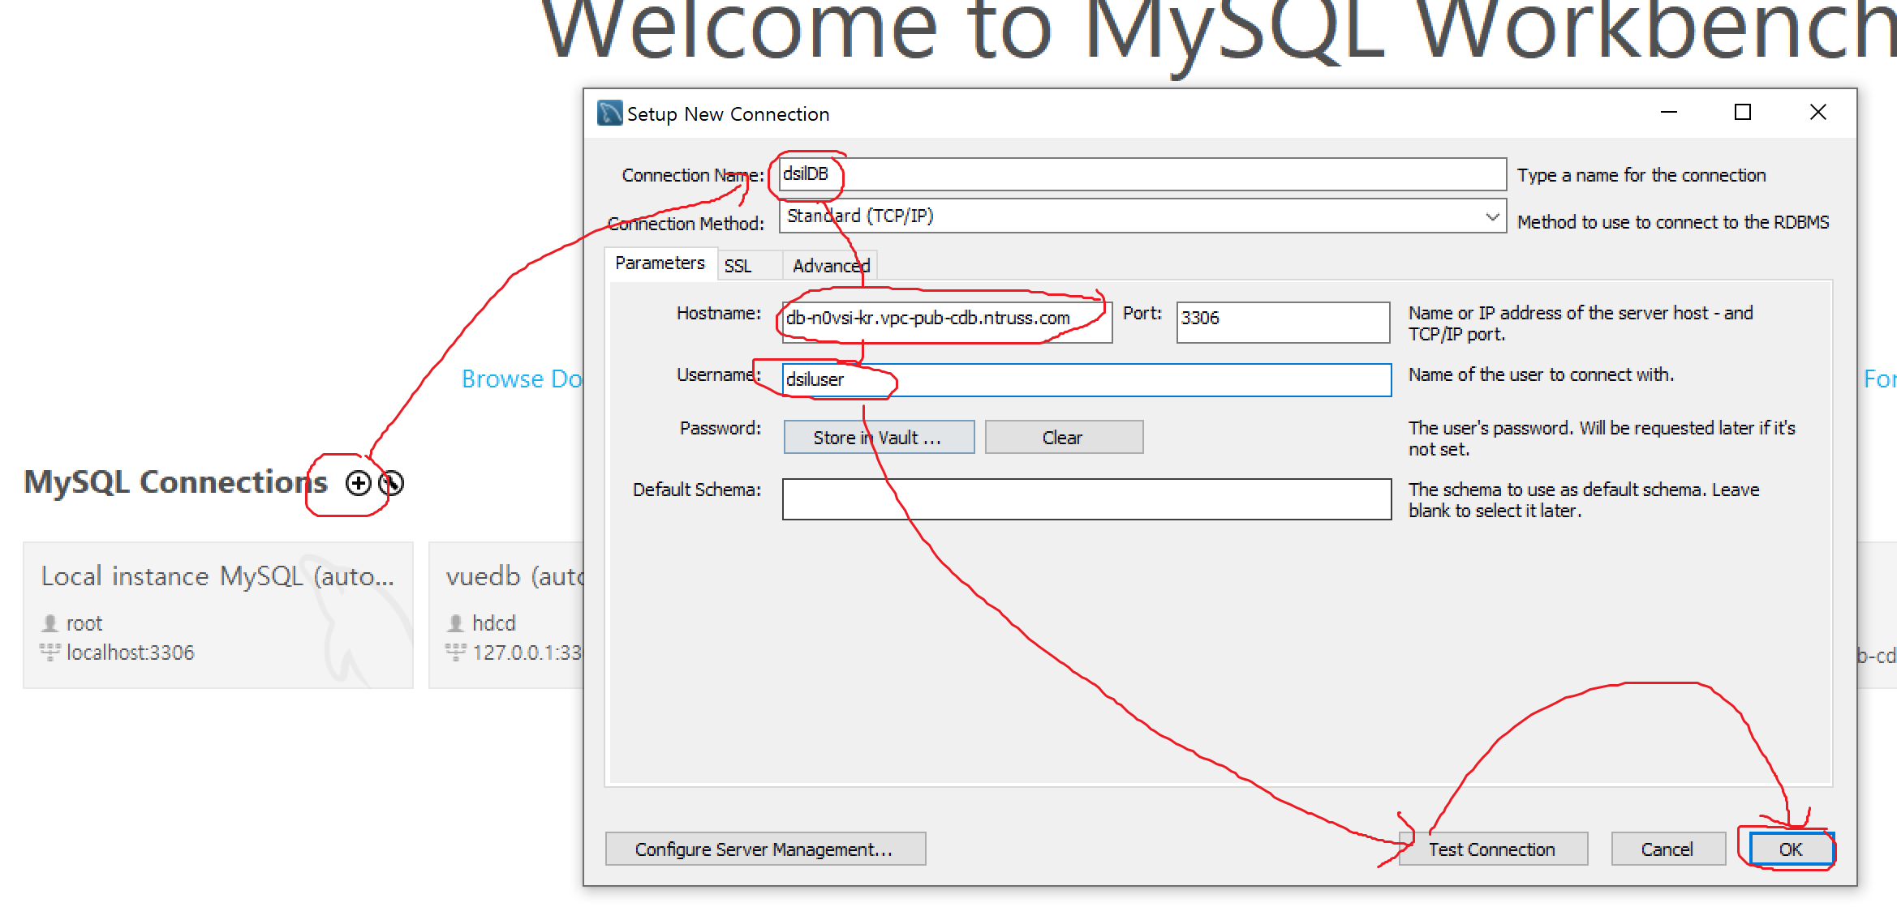Switch to the SSL tab

(738, 266)
